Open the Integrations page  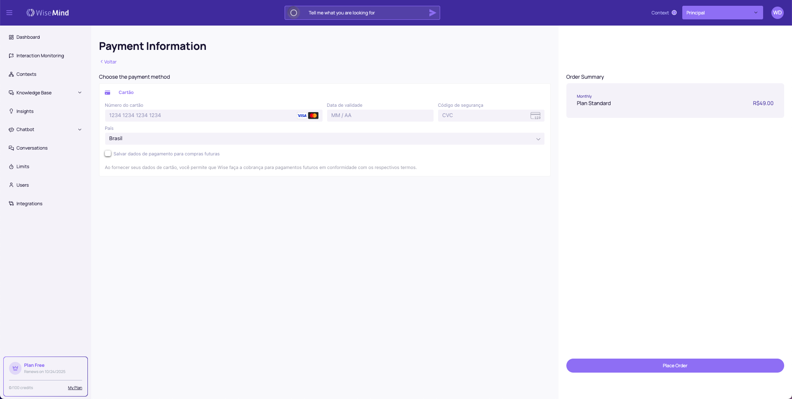click(x=29, y=204)
